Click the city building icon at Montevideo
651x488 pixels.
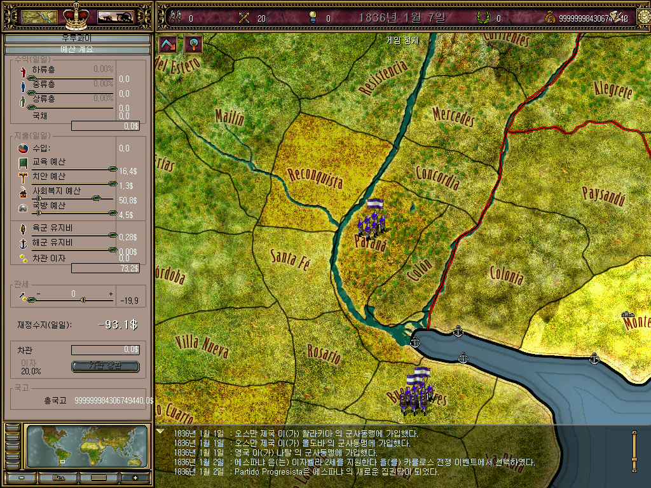(628, 315)
